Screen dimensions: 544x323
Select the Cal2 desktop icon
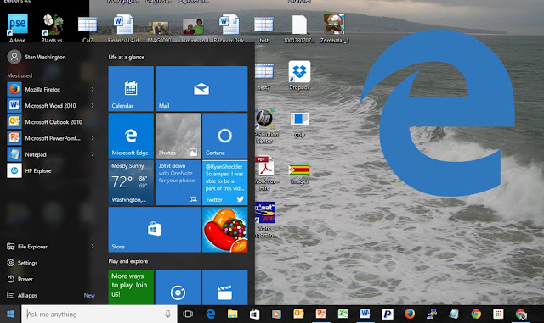pyautogui.click(x=88, y=29)
